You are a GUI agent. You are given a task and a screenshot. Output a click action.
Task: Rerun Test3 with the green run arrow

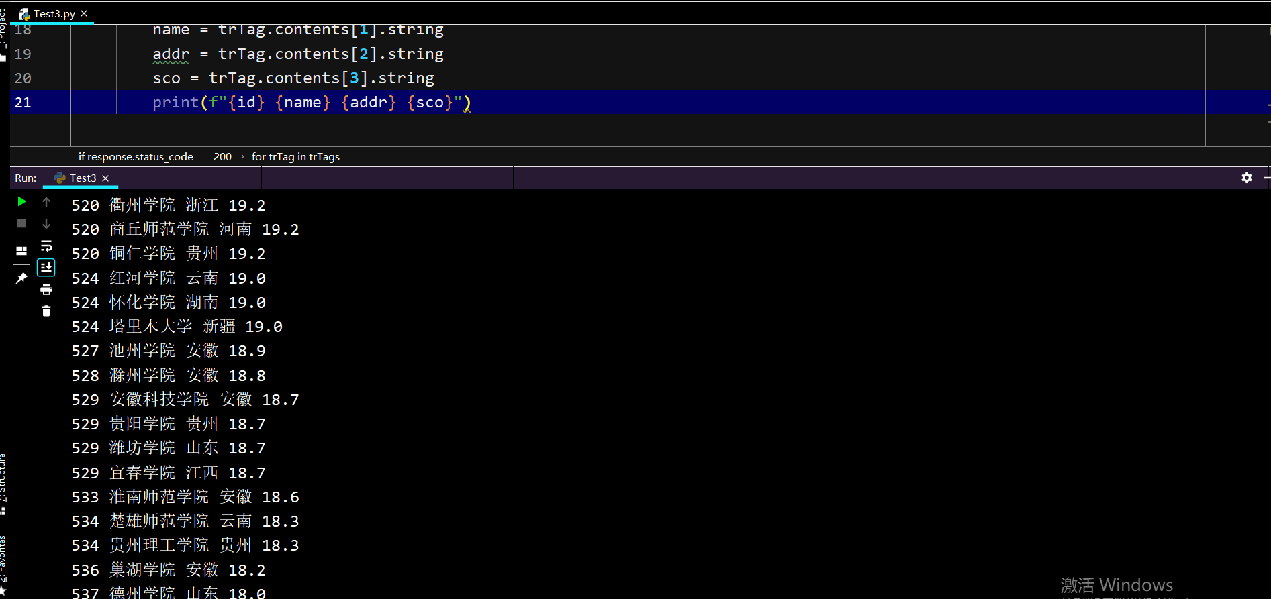pos(21,201)
